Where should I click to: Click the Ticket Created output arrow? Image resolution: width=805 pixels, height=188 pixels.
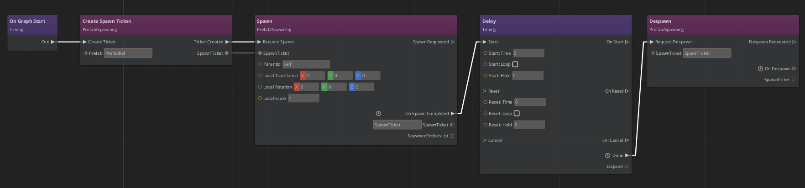click(227, 42)
